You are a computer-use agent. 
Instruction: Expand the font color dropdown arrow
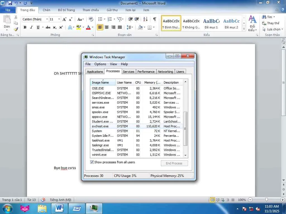(93, 27)
